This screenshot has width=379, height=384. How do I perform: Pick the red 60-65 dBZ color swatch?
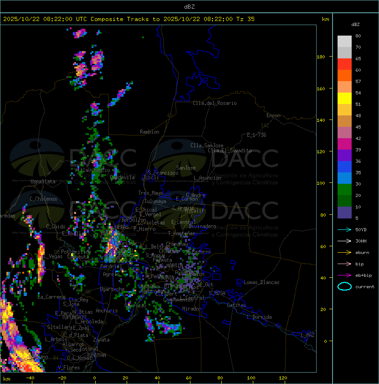point(344,64)
